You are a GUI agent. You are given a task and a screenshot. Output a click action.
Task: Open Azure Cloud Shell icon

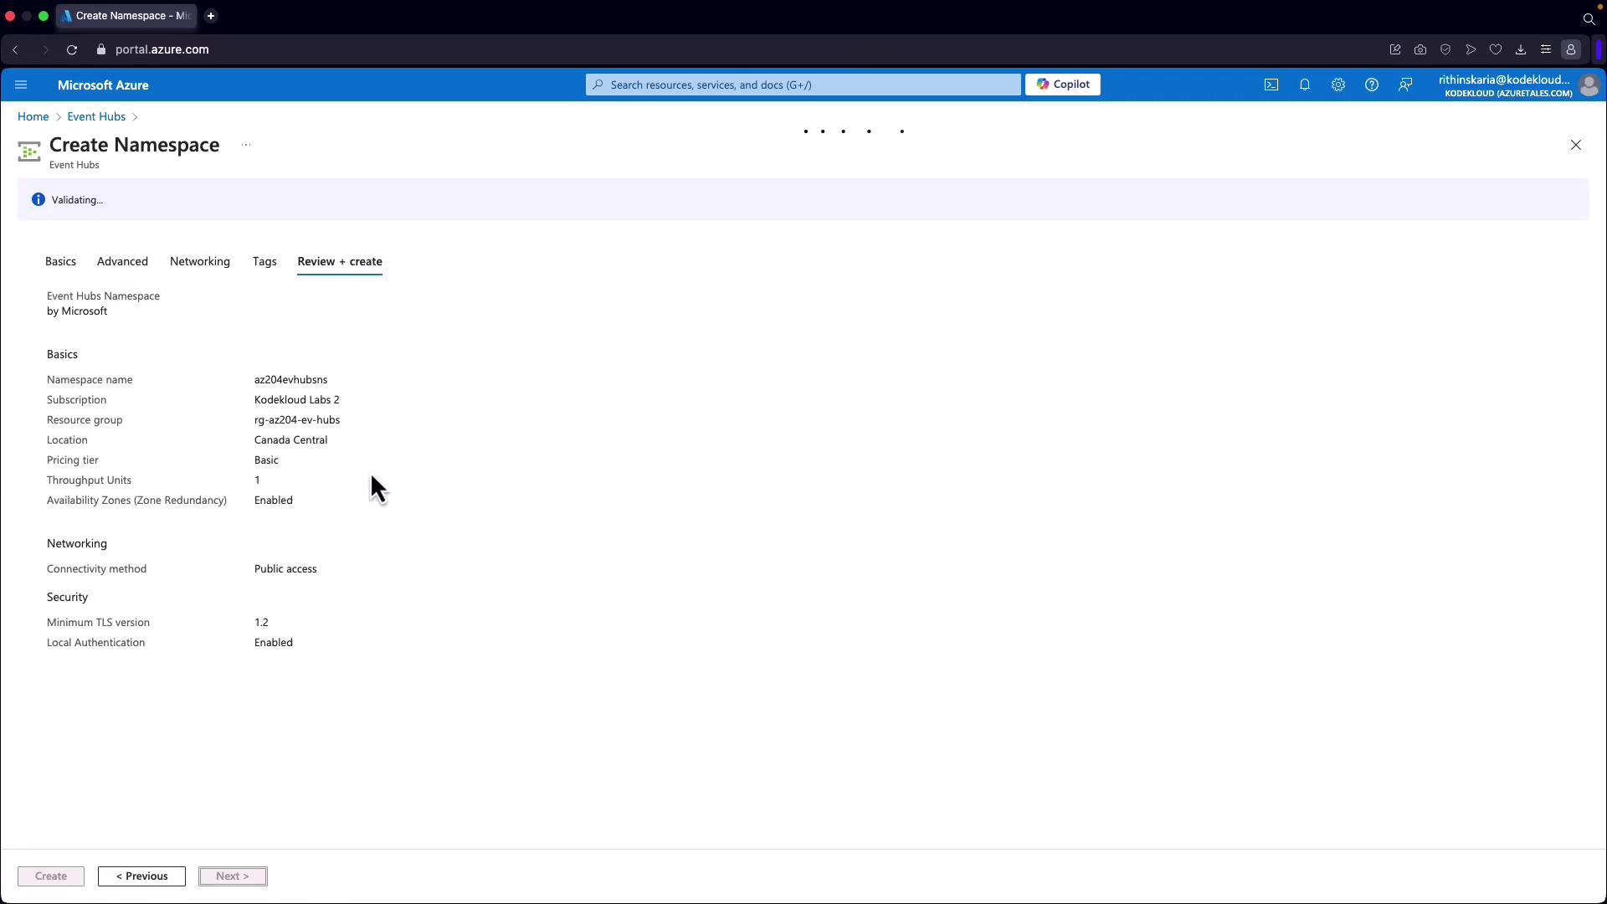[1271, 85]
